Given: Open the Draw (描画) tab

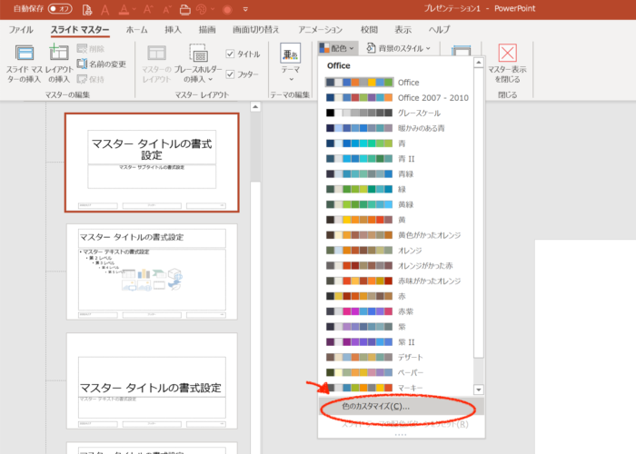Looking at the screenshot, I should click(207, 30).
